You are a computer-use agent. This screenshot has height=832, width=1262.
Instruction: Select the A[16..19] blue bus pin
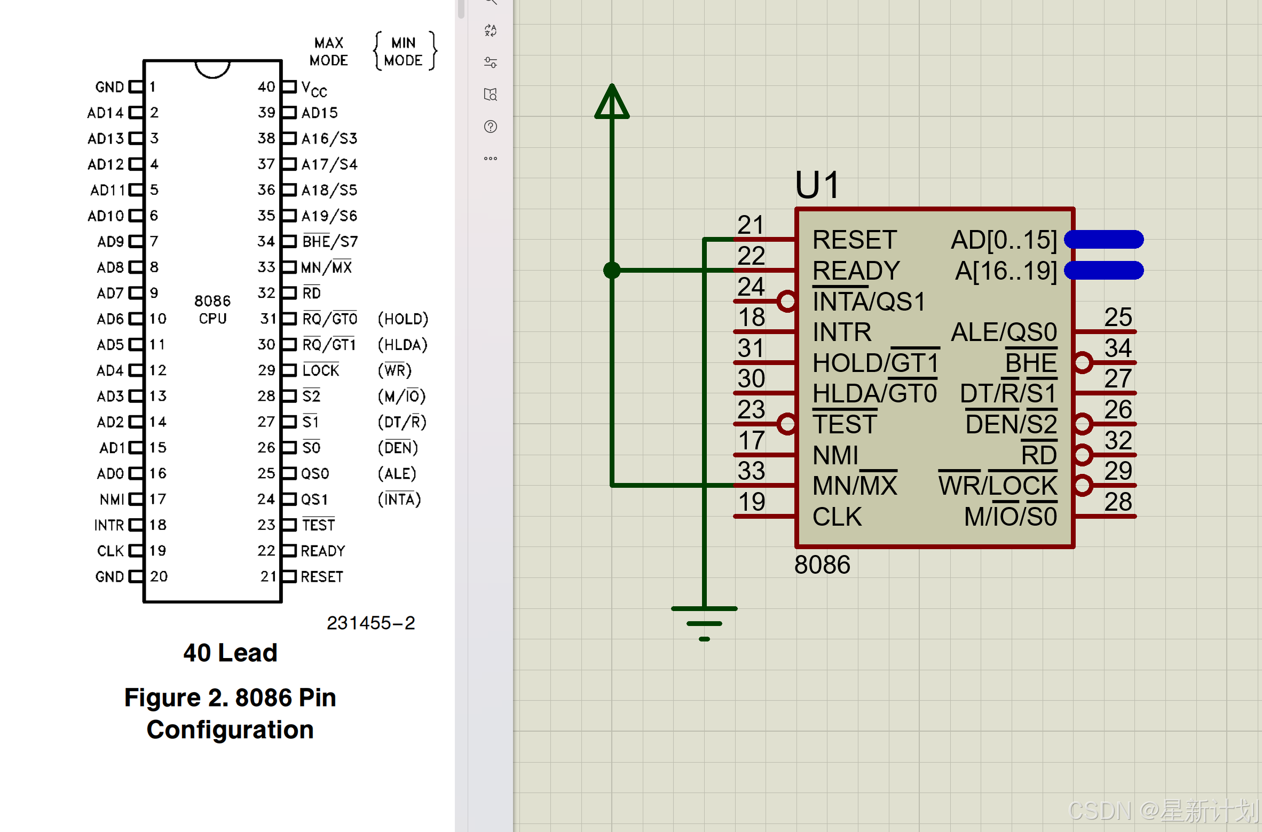(1104, 271)
